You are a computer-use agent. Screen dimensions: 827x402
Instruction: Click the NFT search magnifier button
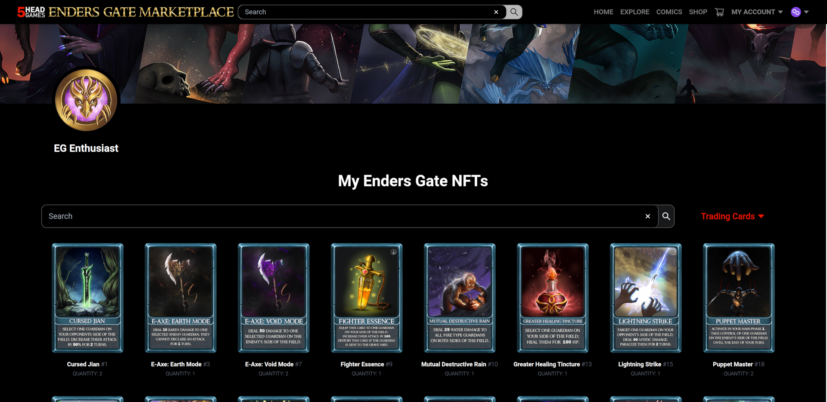pyautogui.click(x=666, y=216)
